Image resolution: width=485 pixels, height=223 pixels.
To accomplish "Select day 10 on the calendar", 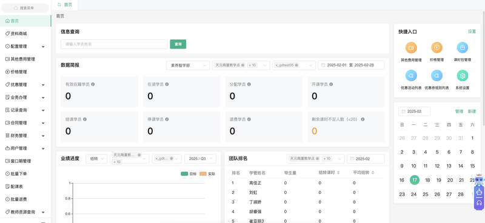I will point(413,166).
